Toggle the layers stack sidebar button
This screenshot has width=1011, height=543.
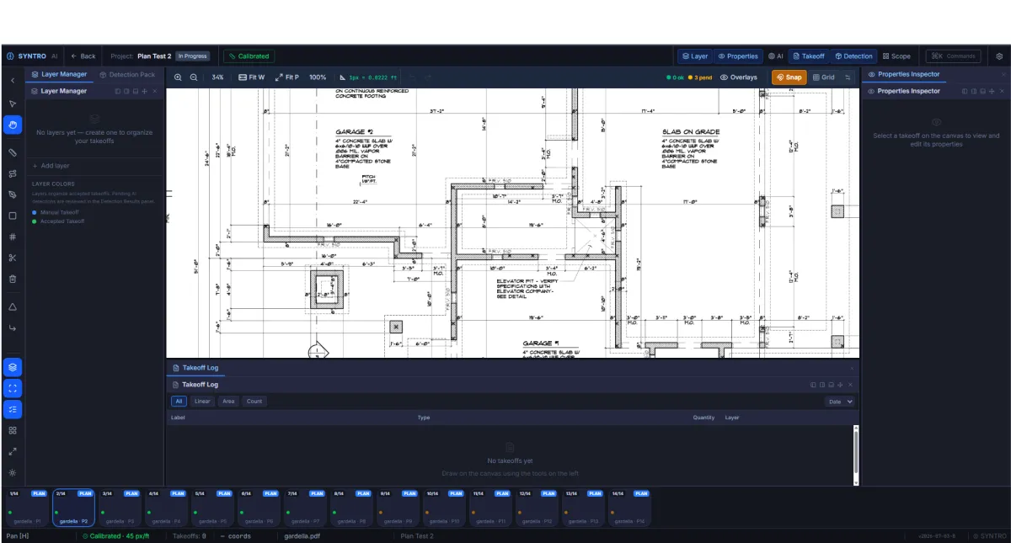click(x=13, y=367)
